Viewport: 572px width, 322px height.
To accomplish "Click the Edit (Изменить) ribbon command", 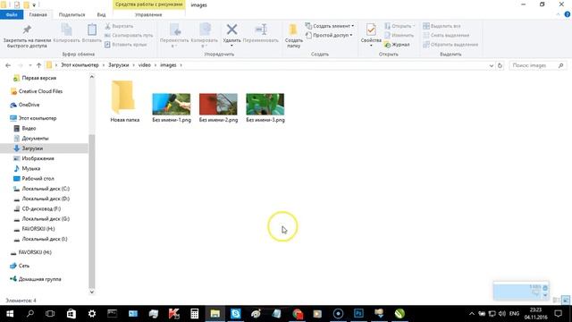I will (400, 36).
